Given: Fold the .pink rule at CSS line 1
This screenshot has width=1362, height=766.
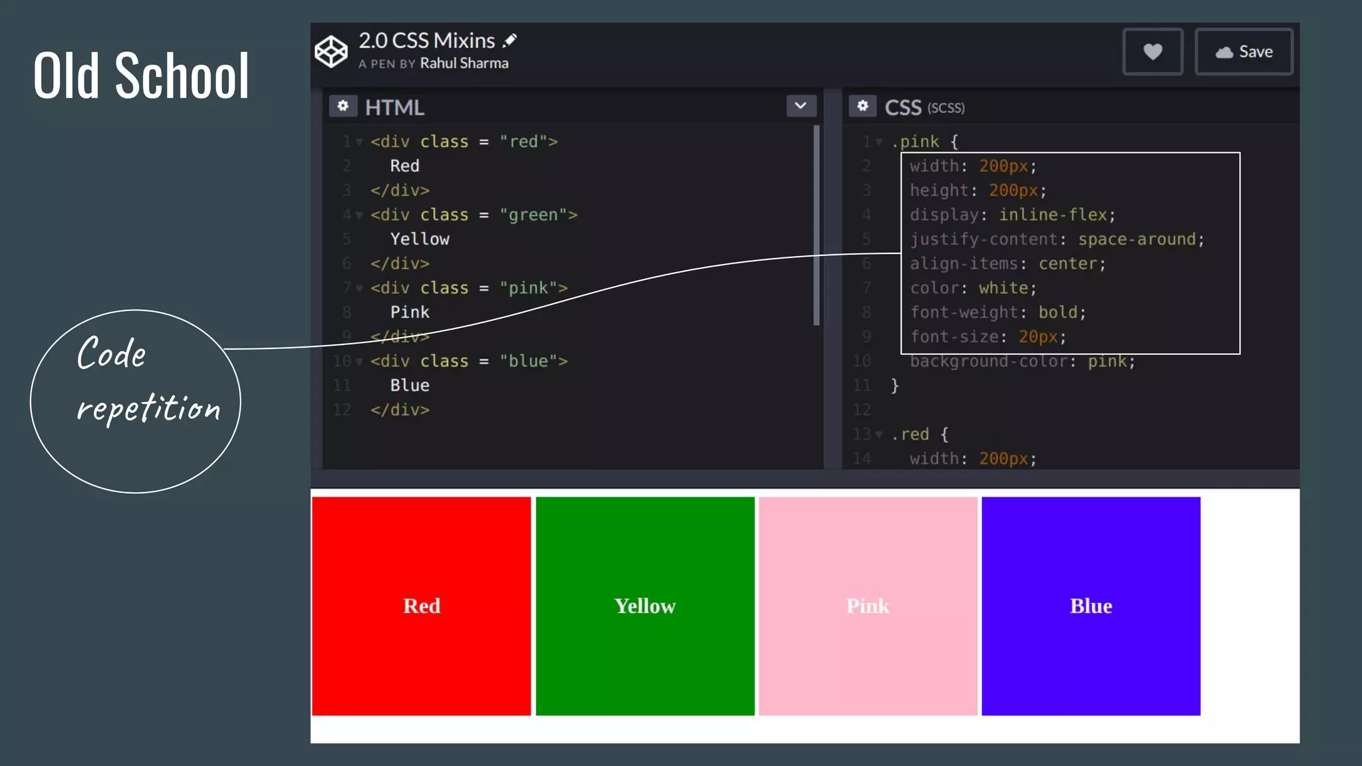Looking at the screenshot, I should [x=879, y=142].
